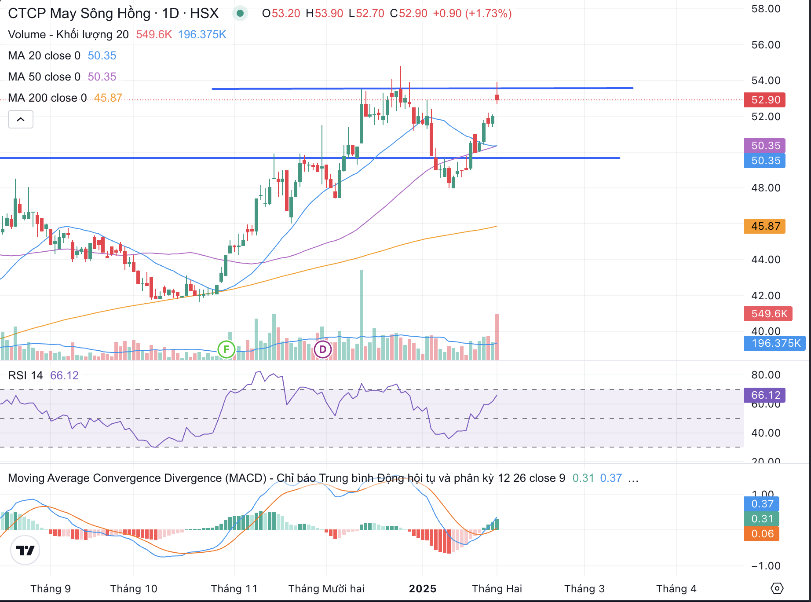Click the blue 0.37 MACD axis label
The image size is (811, 602).
click(762, 504)
